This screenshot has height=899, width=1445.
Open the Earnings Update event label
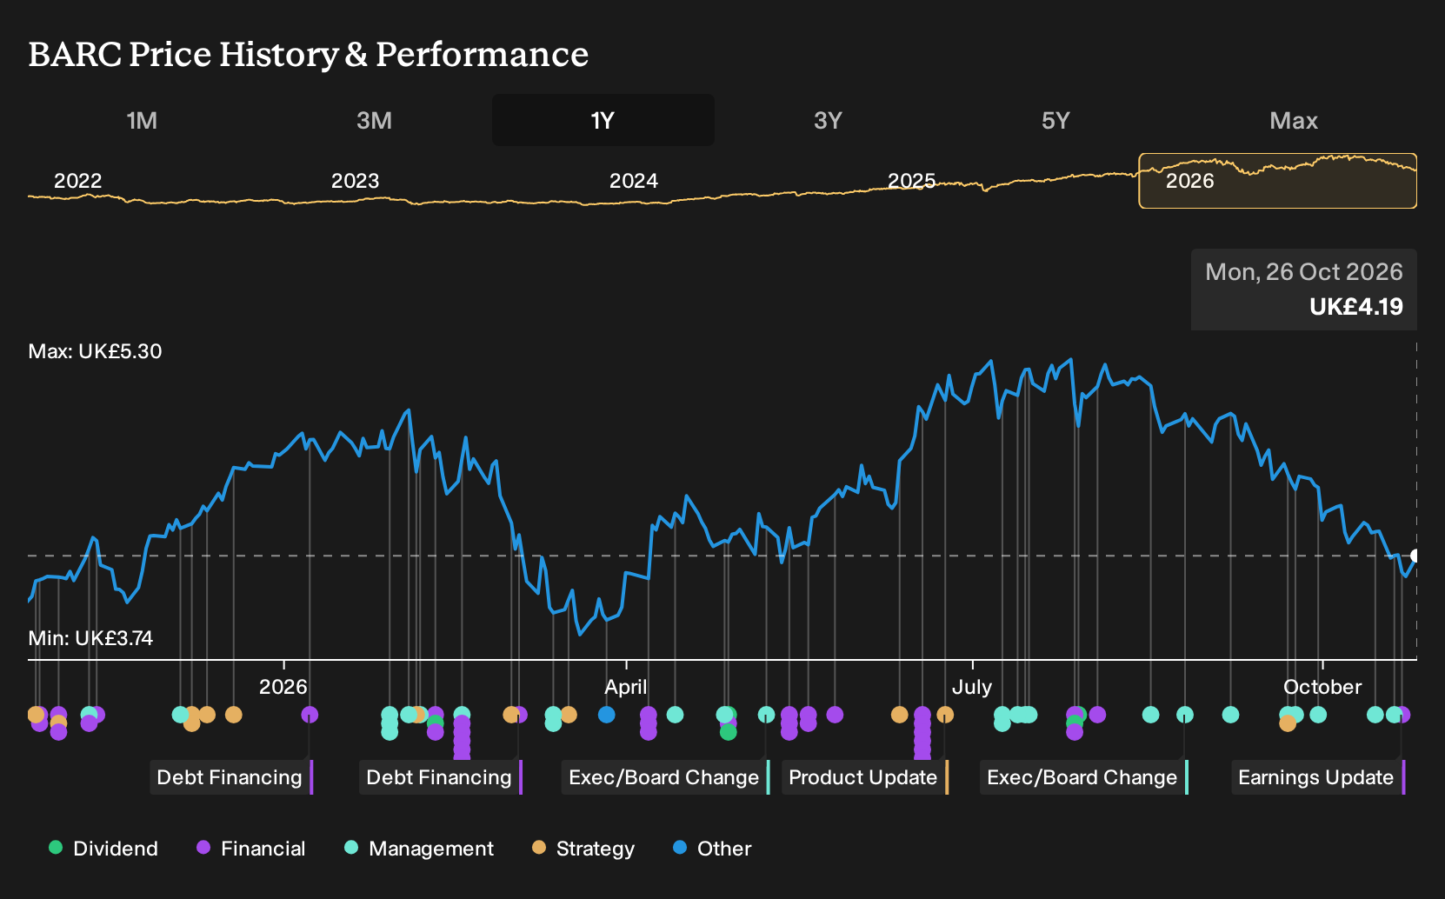point(1318,777)
